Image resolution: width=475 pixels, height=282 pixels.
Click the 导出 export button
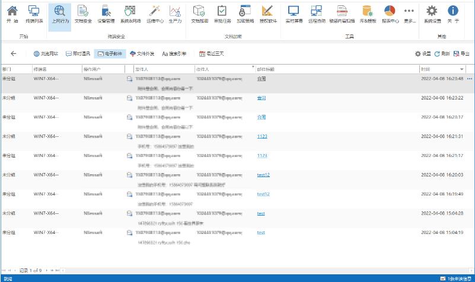[x=461, y=53]
